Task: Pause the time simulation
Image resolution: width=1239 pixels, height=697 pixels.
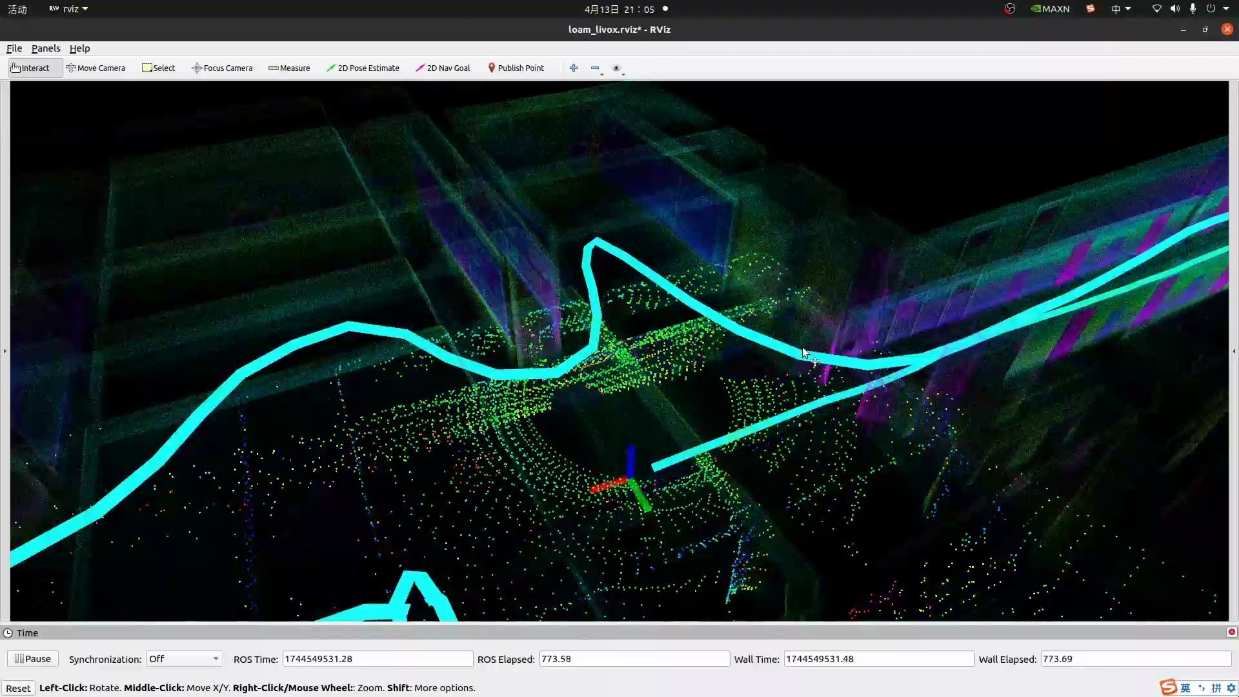Action: 33,659
